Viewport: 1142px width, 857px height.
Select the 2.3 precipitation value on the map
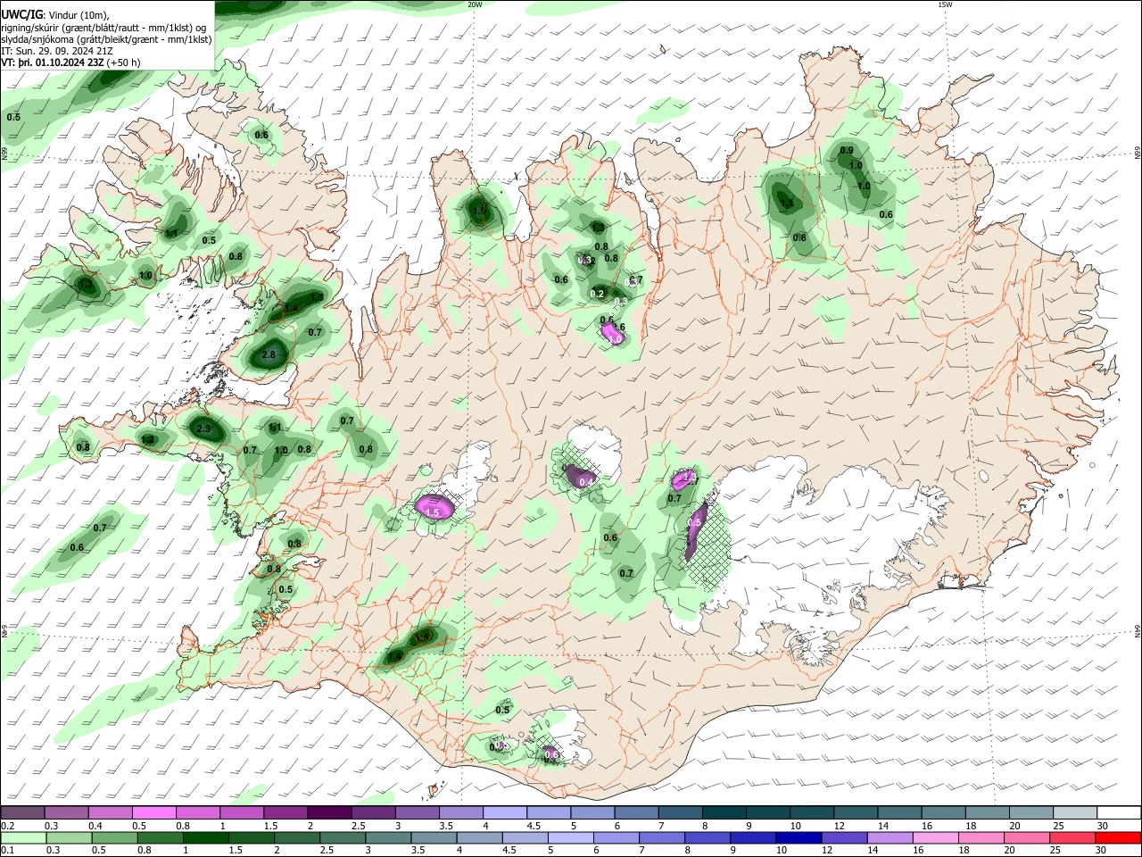tap(203, 429)
